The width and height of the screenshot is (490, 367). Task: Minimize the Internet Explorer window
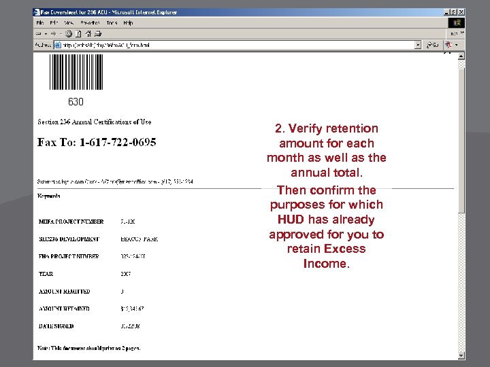pyautogui.click(x=447, y=12)
